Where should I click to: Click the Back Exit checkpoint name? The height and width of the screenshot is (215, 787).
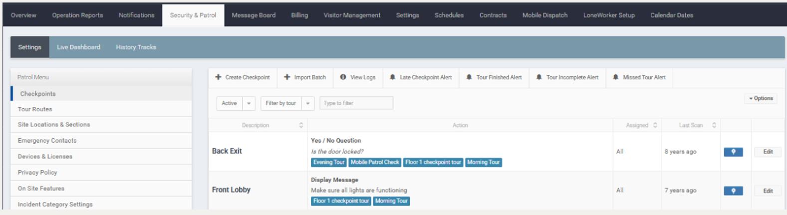227,151
